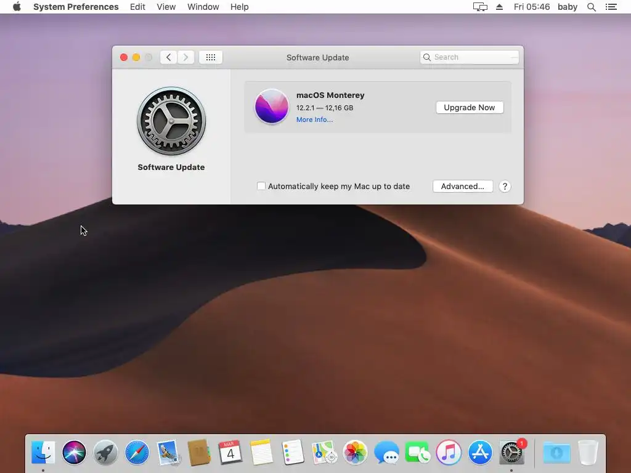Open Mail stamp icon in Dock
This screenshot has width=631, height=473.
click(168, 452)
